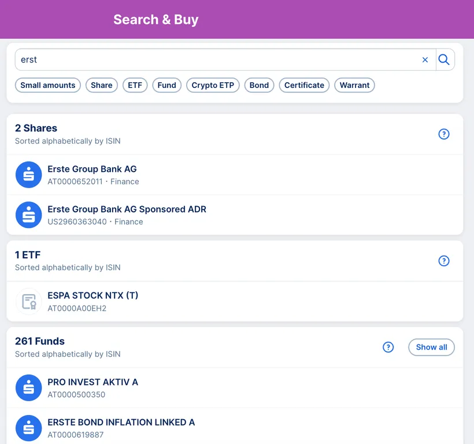Open help icon for 2 Shares section
The width and height of the screenshot is (474, 444).
click(x=443, y=134)
